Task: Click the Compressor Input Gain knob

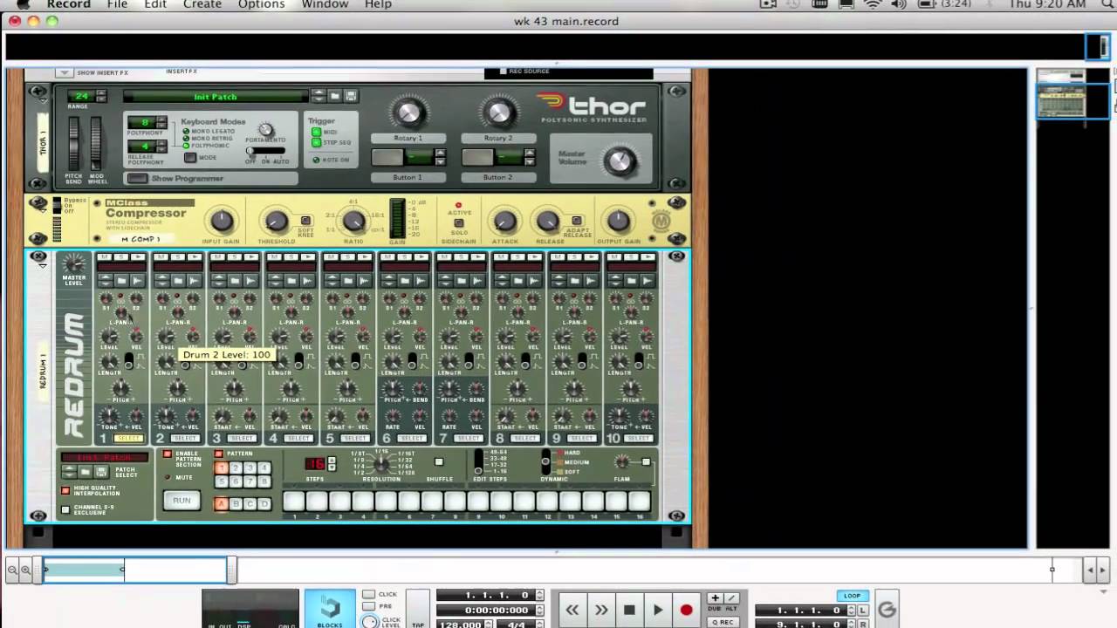Action: pos(222,222)
